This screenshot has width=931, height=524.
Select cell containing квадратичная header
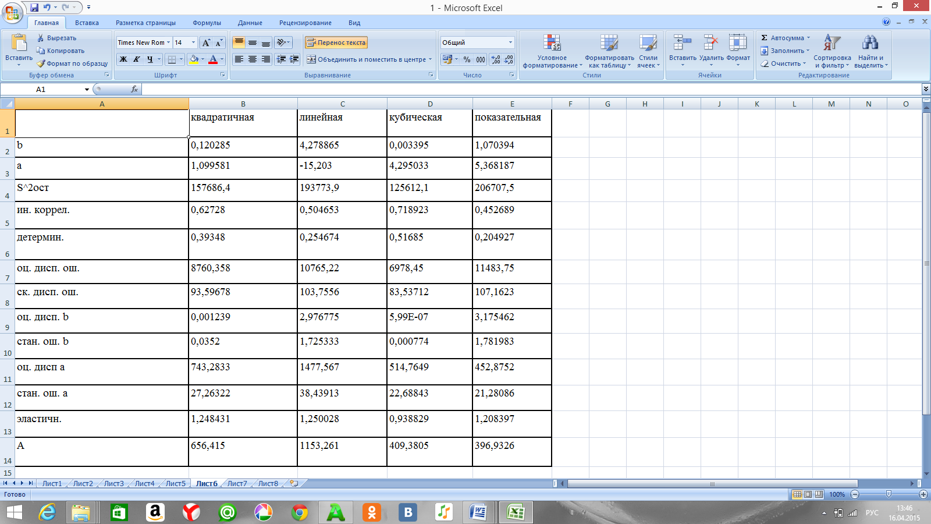coord(243,123)
